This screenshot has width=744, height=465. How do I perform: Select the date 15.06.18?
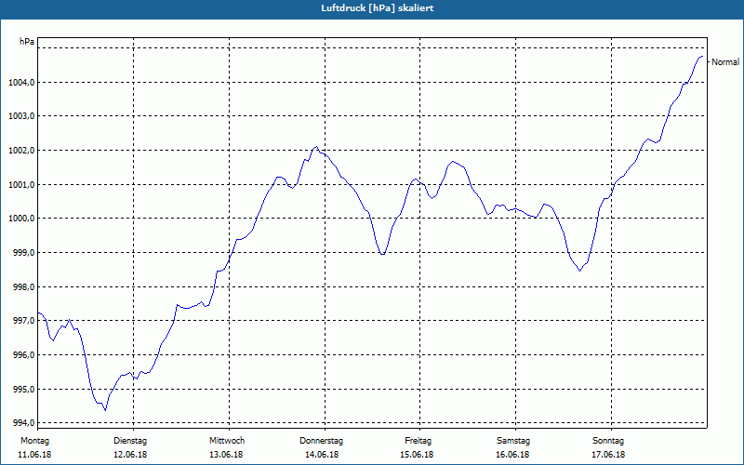[417, 455]
